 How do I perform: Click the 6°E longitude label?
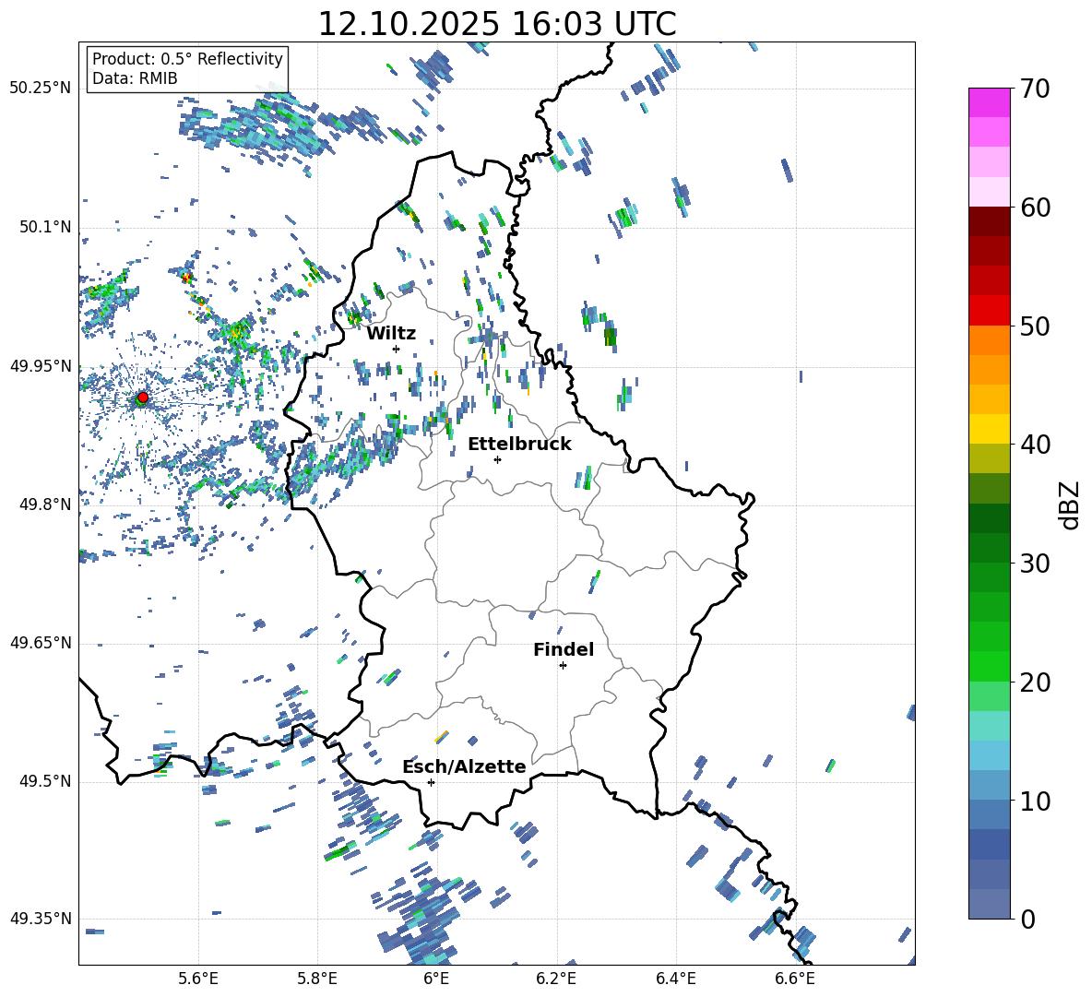(436, 979)
